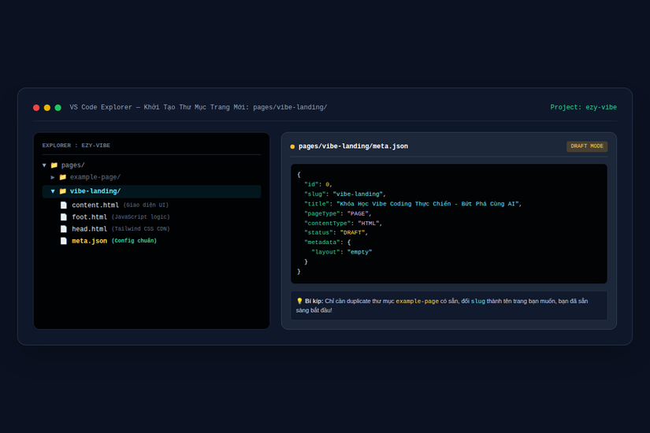The height and width of the screenshot is (433, 650).
Task: Click the VS Code Explorer window title
Action: (198, 107)
